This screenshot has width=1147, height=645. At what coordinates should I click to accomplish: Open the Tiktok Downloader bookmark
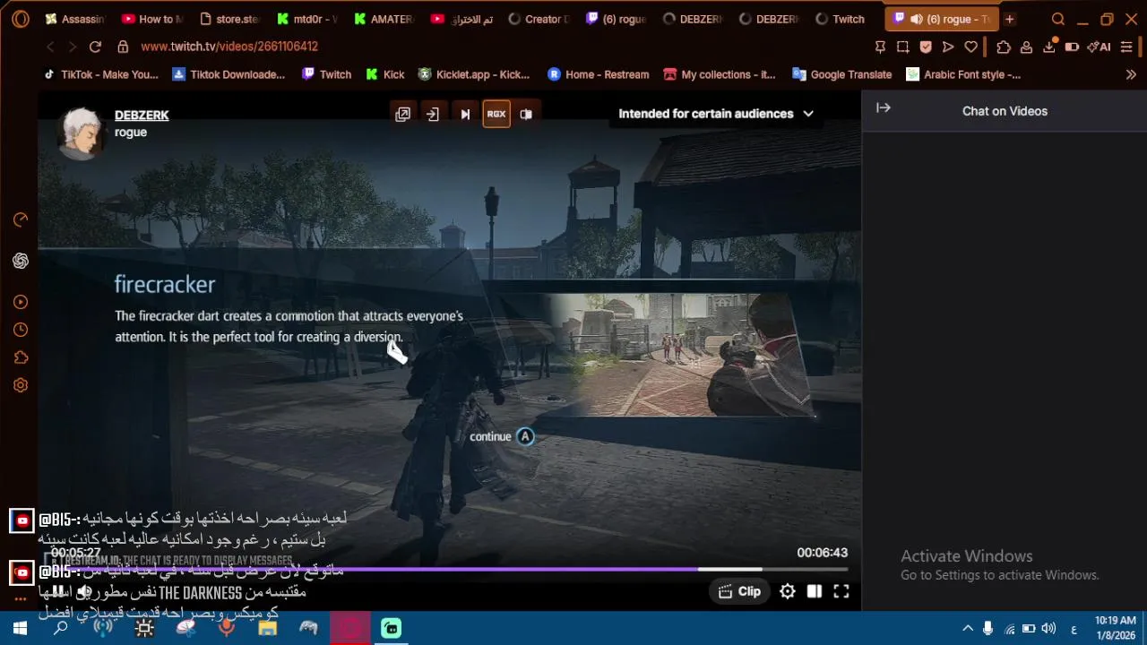(x=229, y=74)
